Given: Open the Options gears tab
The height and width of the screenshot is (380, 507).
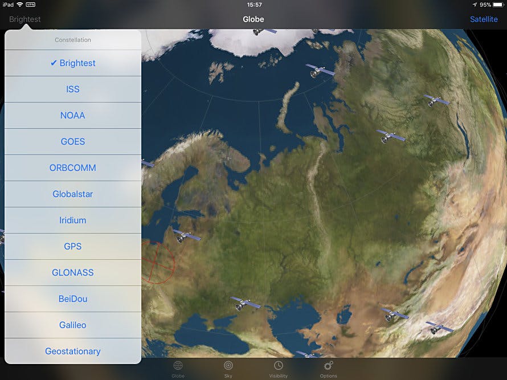Looking at the screenshot, I should tap(329, 369).
